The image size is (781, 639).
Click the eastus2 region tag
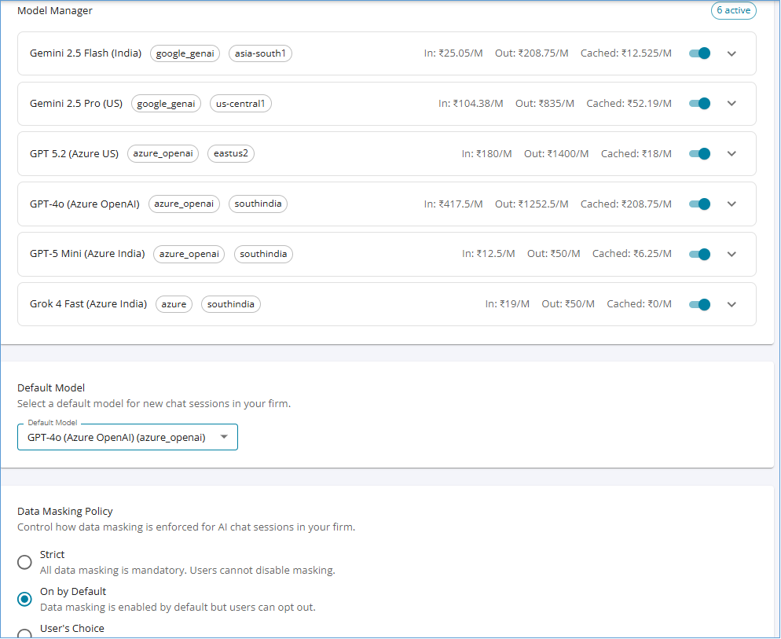click(x=231, y=153)
